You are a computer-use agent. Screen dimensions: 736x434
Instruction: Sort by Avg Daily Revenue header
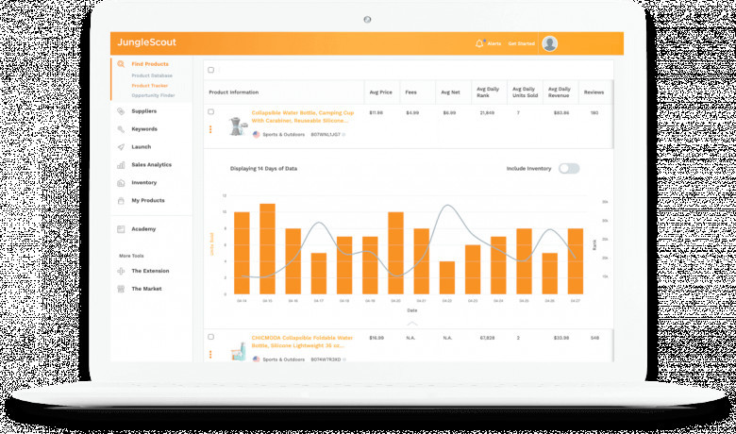pos(559,92)
